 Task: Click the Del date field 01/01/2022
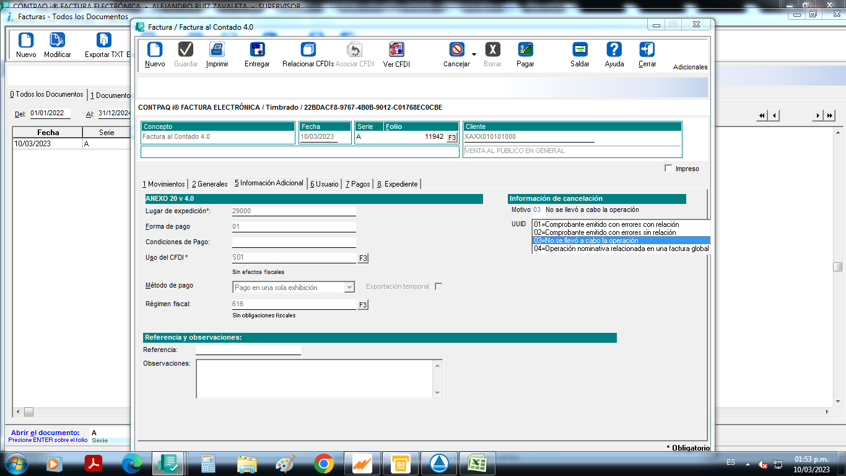point(50,113)
